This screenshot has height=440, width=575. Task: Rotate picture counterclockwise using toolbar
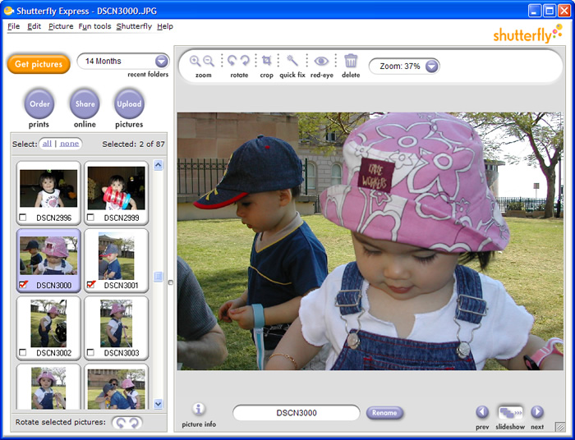(232, 61)
